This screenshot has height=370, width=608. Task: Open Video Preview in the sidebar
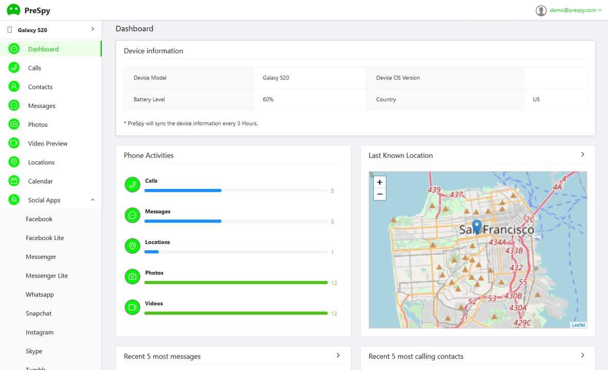click(51, 143)
